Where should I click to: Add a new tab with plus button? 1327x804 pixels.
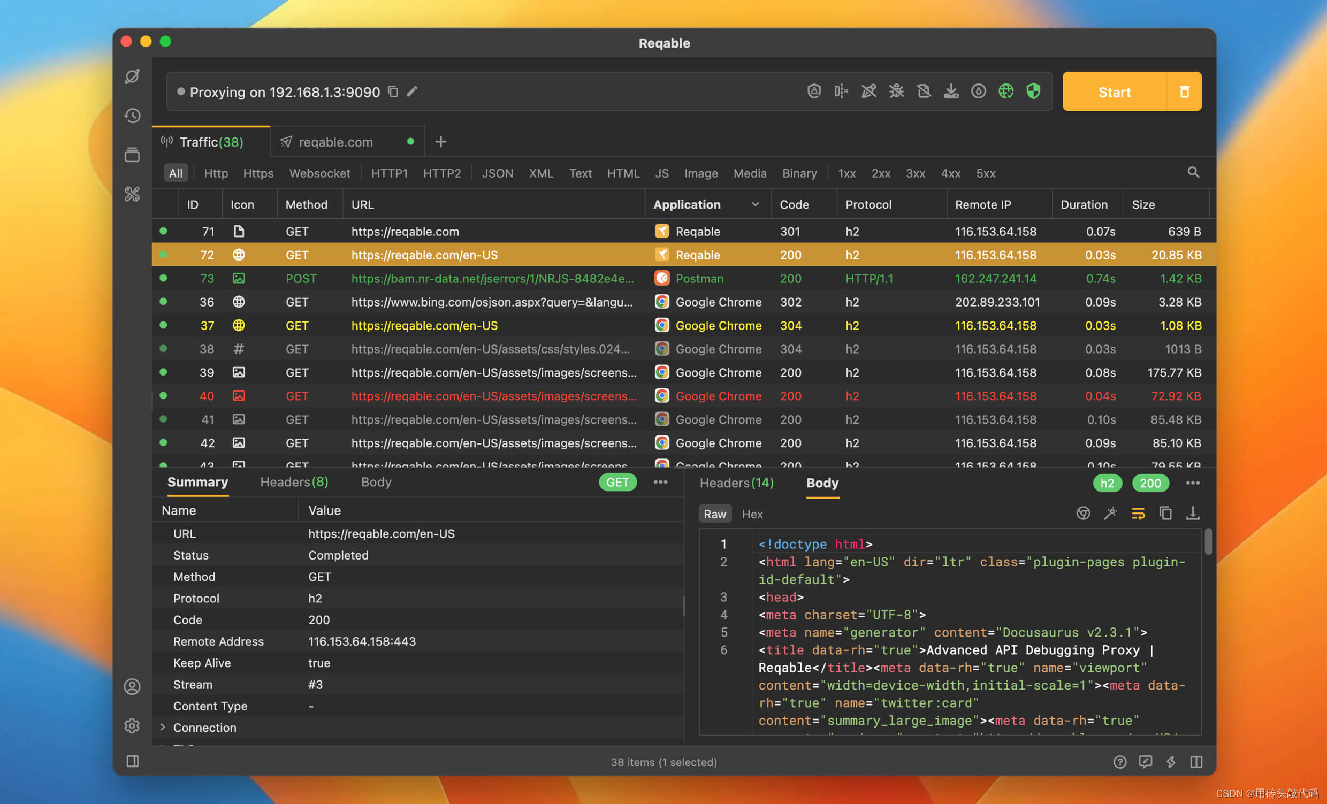pos(440,142)
